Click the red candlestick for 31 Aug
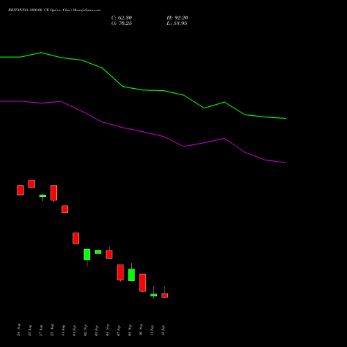Screen dimensions: 347x347 (65, 209)
